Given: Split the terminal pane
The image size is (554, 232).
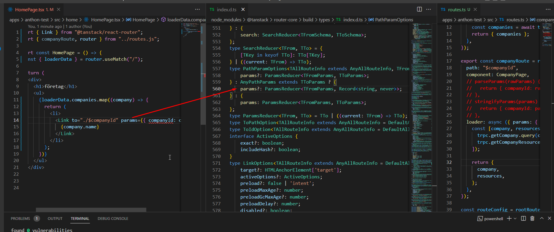Looking at the screenshot, I should coord(523,218).
